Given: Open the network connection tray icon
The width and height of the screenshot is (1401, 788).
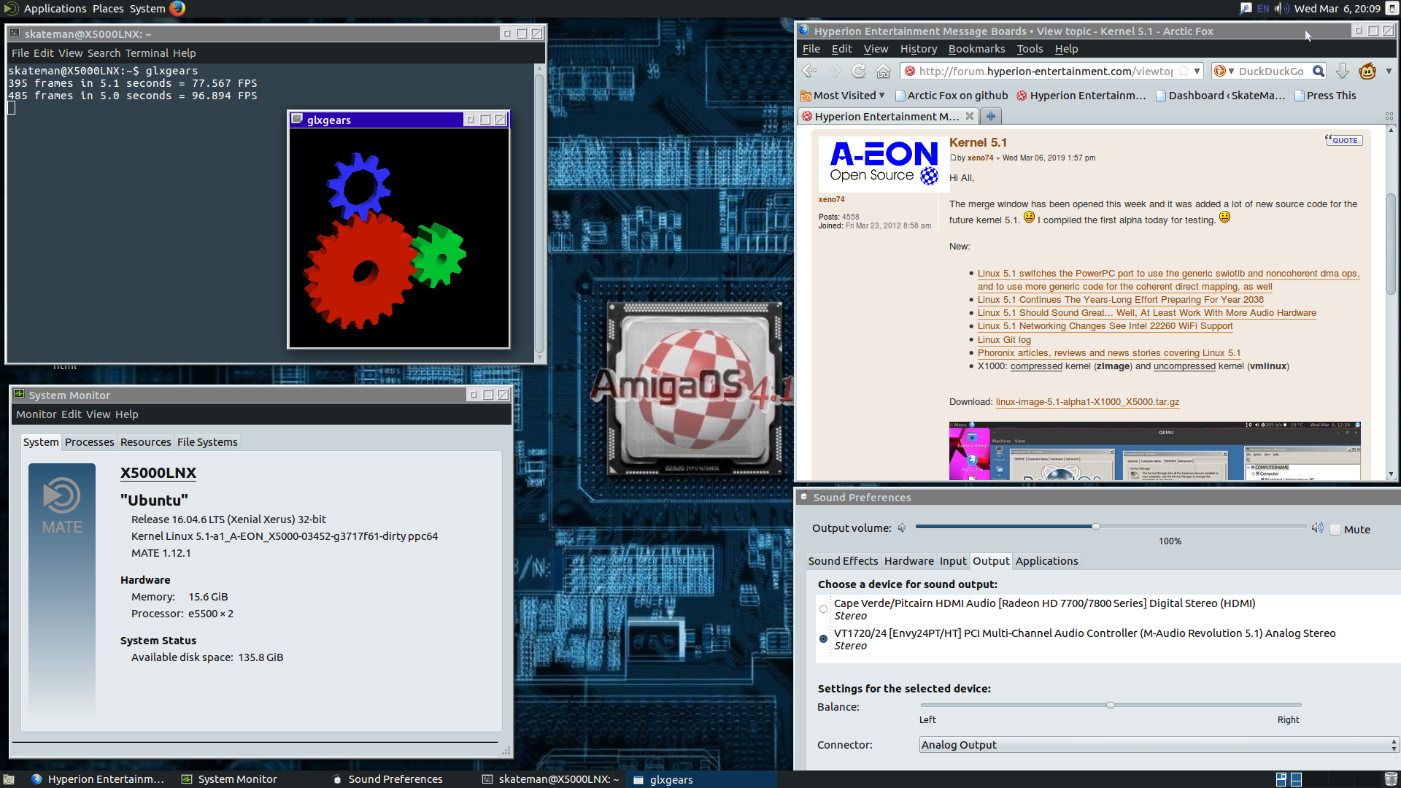Looking at the screenshot, I should tap(1245, 9).
